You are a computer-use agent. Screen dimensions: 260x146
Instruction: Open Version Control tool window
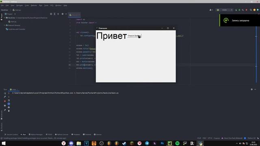pyautogui.click(x=11, y=134)
